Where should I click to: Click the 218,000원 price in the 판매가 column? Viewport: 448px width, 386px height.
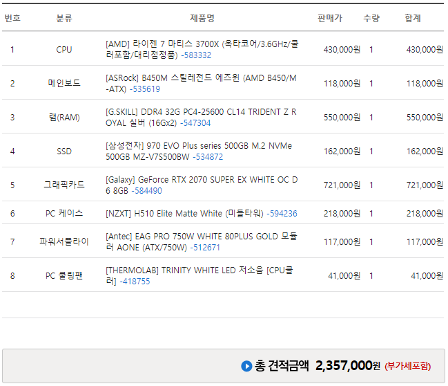pos(342,213)
